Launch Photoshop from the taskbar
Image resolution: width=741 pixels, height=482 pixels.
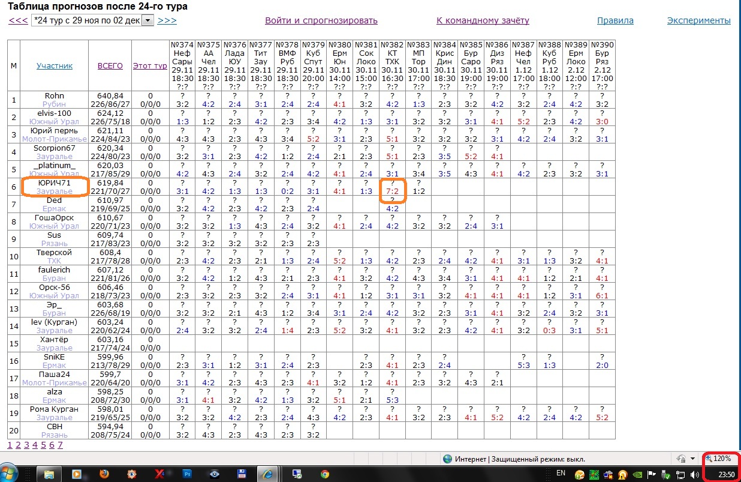tap(188, 474)
